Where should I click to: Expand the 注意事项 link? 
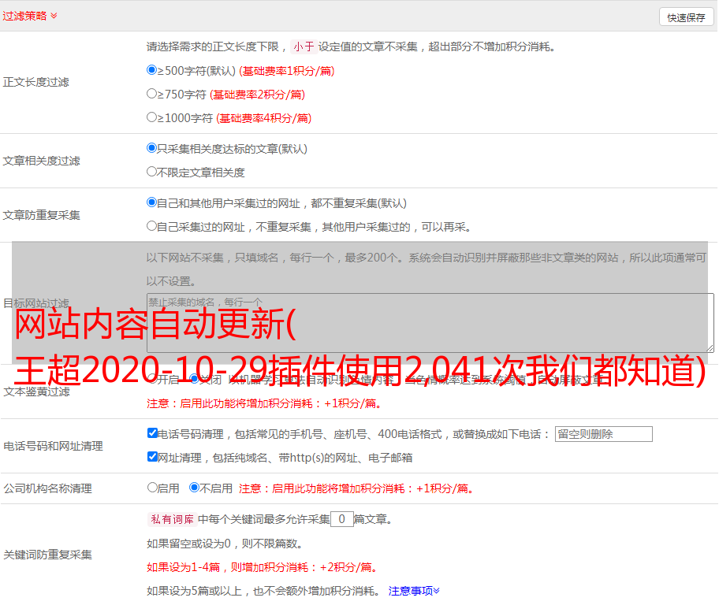point(414,591)
